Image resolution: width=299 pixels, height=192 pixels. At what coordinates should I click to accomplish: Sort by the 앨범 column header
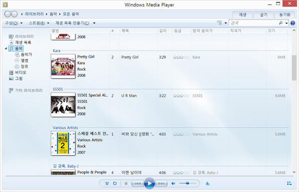(x=80, y=31)
